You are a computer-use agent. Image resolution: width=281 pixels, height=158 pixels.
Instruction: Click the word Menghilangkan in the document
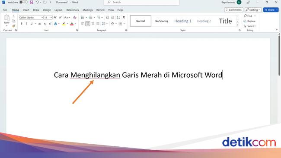tap(95, 75)
